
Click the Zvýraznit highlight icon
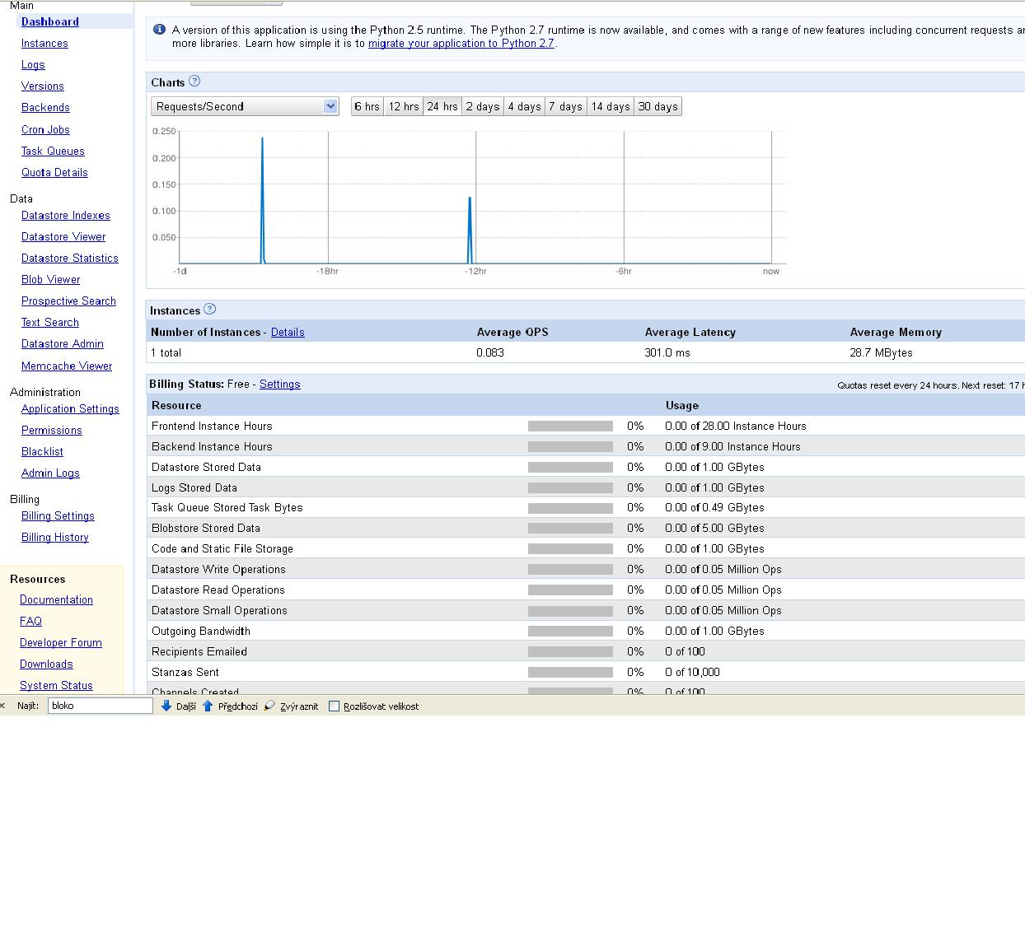point(269,706)
